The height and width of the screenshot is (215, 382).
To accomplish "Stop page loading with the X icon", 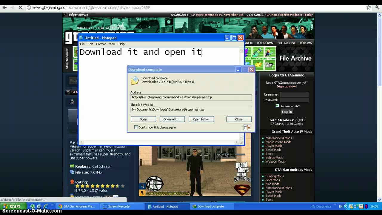I will point(20,7).
